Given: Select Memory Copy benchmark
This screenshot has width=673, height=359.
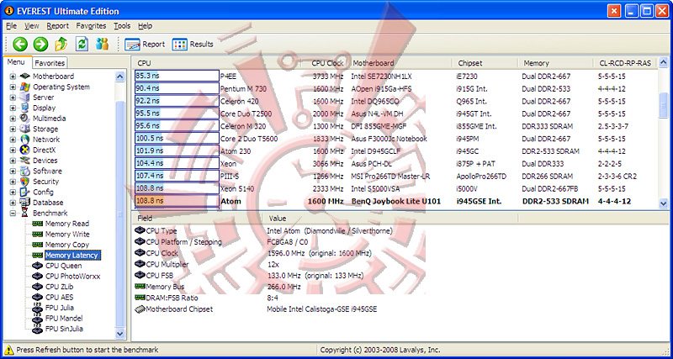Looking at the screenshot, I should [x=67, y=245].
